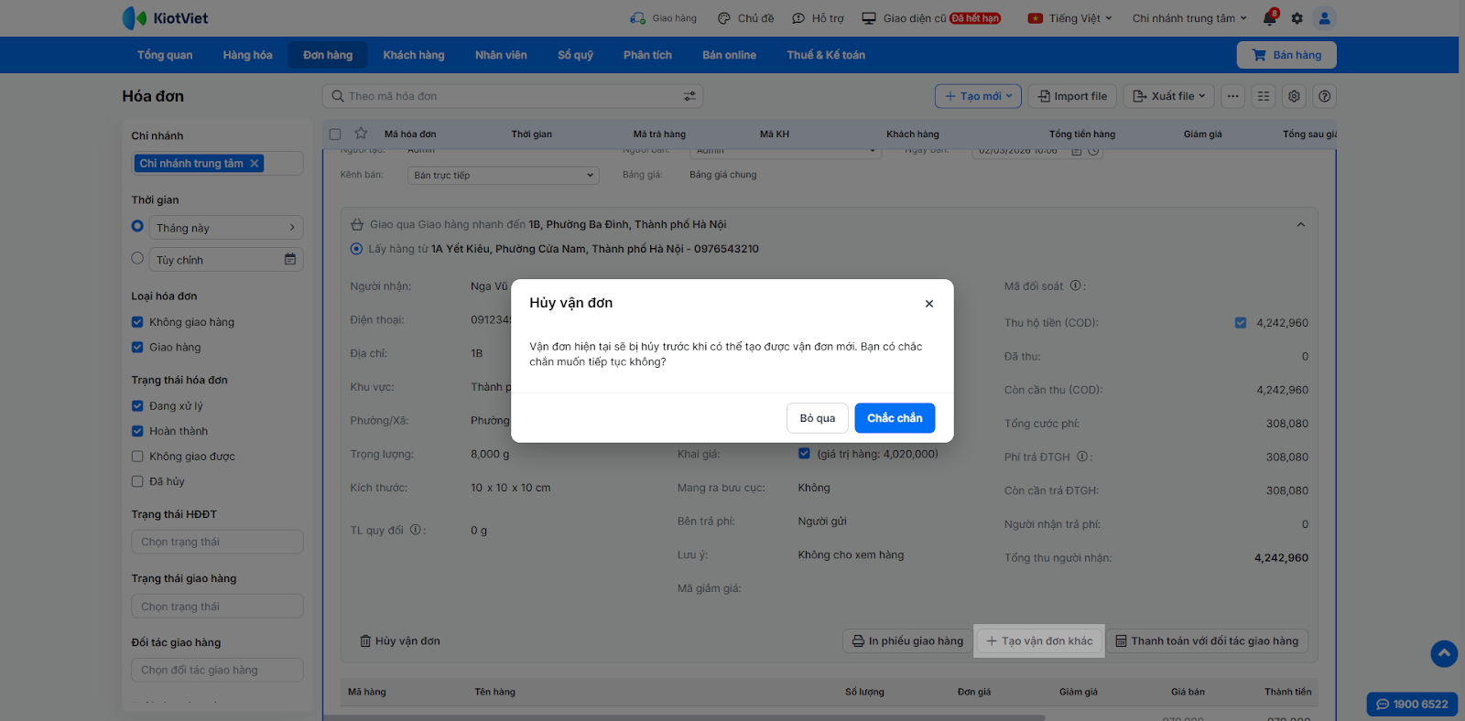Collapse the delivery details chevron
1465x721 pixels.
(x=1301, y=225)
